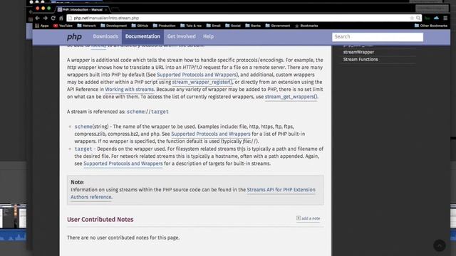The width and height of the screenshot is (456, 256).
Task: Open the Chrome hamburger menu
Action: [445, 18]
